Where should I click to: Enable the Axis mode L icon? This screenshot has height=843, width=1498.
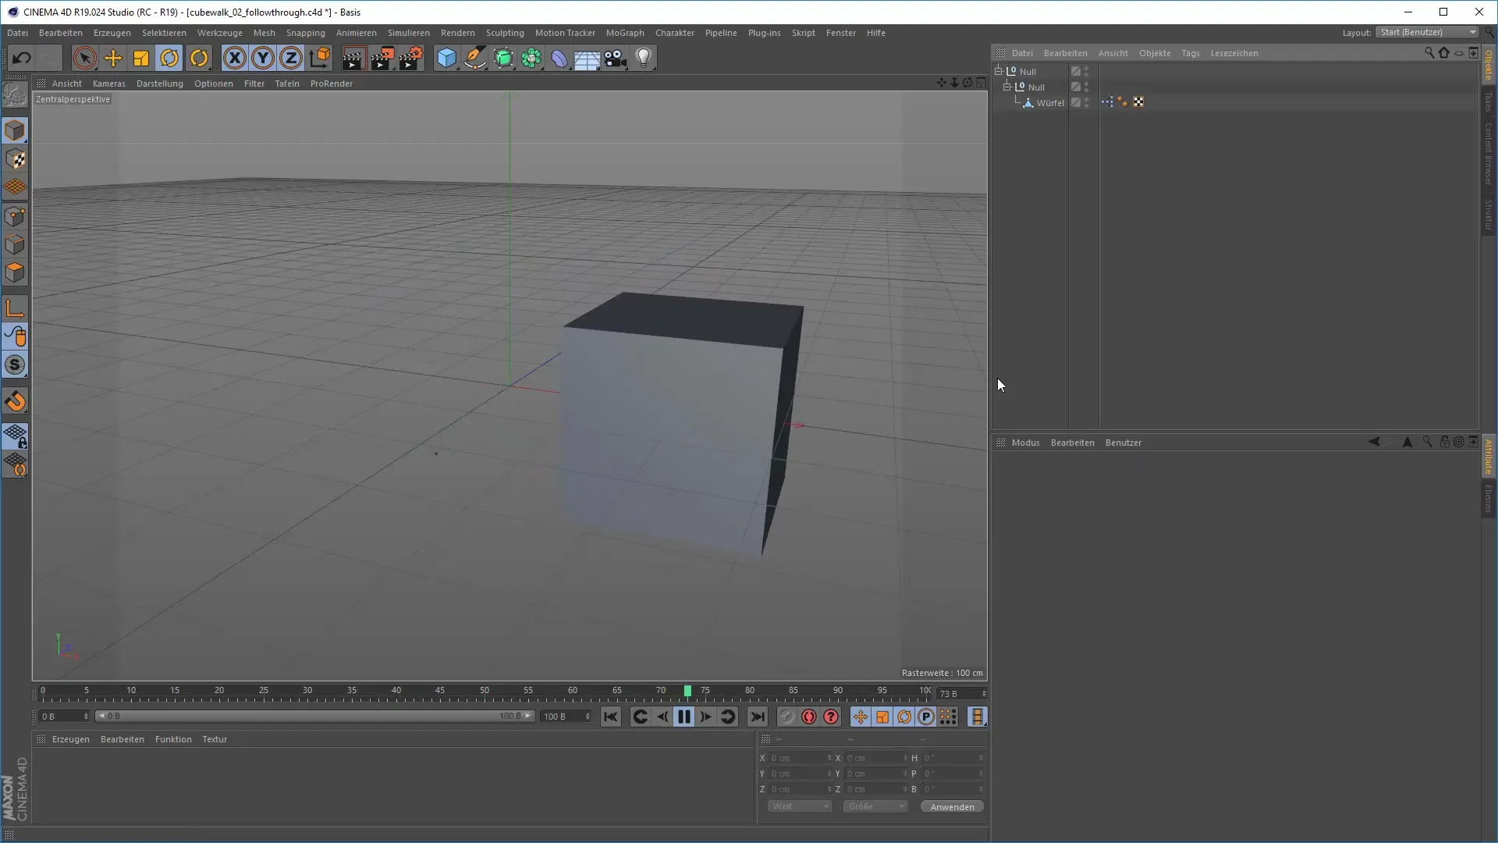pos(15,308)
